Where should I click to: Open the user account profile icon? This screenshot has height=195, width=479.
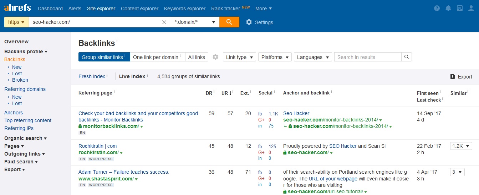click(x=471, y=9)
